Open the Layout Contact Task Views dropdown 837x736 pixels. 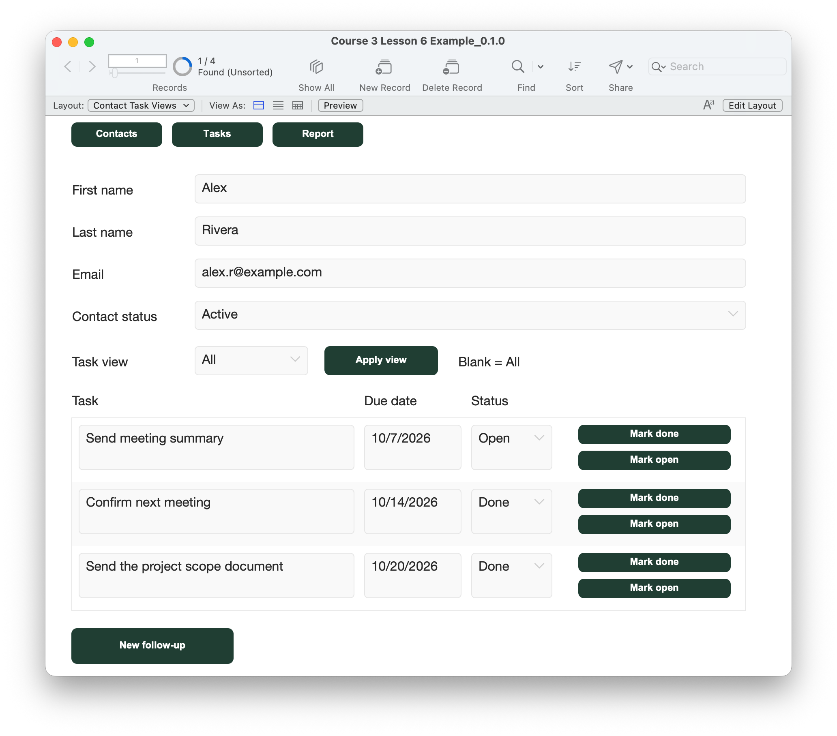(141, 106)
